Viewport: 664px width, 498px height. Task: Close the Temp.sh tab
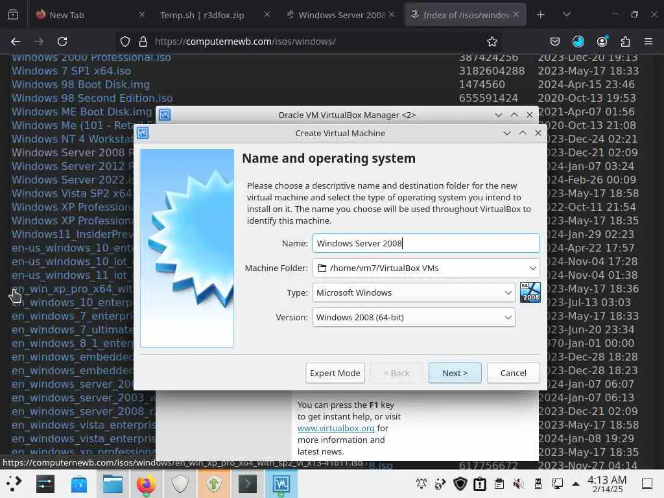click(x=267, y=15)
